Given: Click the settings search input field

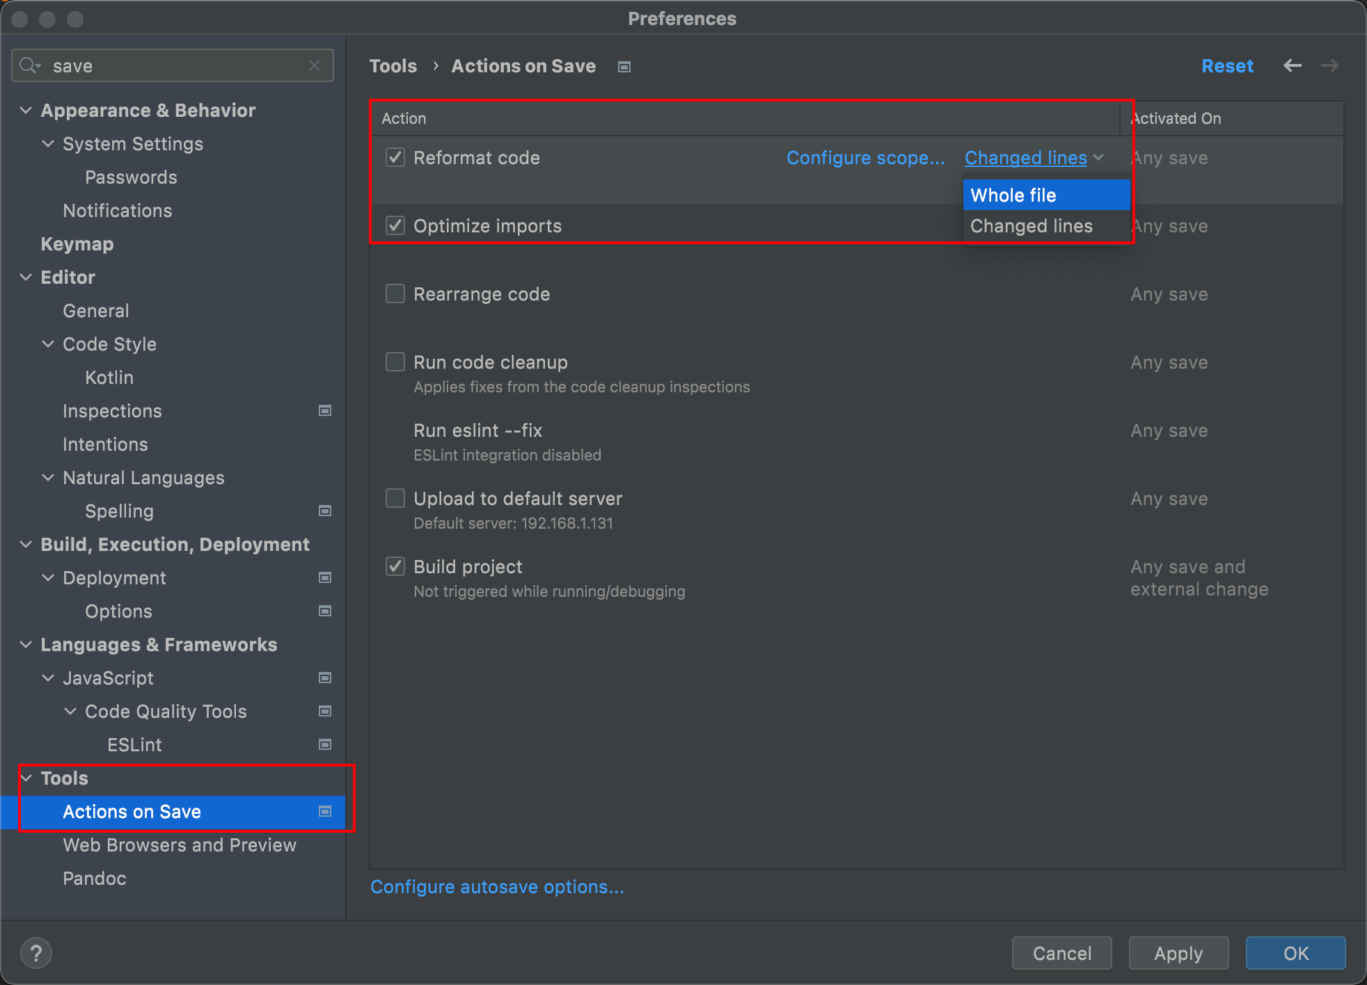Looking at the screenshot, I should [174, 66].
